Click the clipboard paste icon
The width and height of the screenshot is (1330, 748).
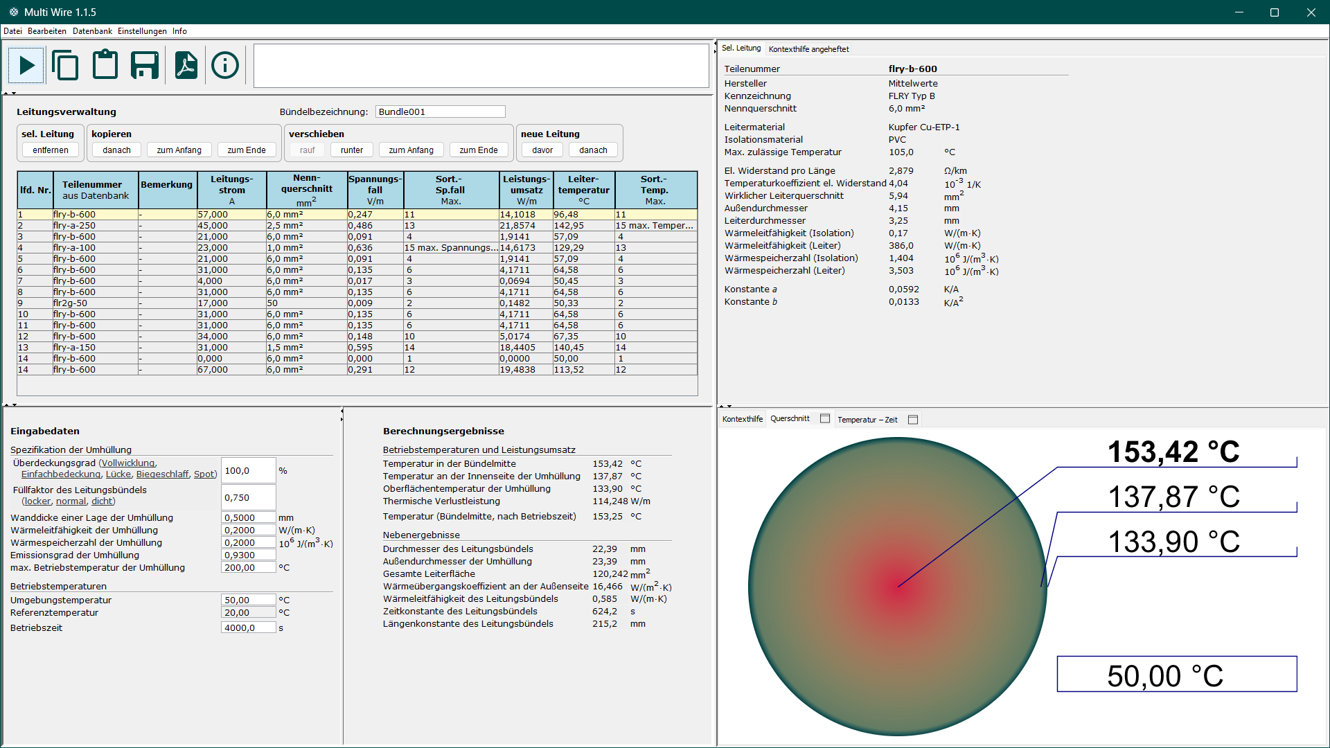[105, 64]
